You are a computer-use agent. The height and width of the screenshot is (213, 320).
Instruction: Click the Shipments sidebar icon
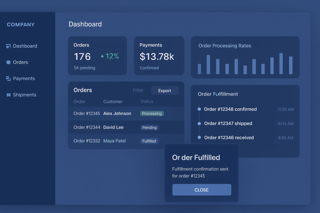8,95
